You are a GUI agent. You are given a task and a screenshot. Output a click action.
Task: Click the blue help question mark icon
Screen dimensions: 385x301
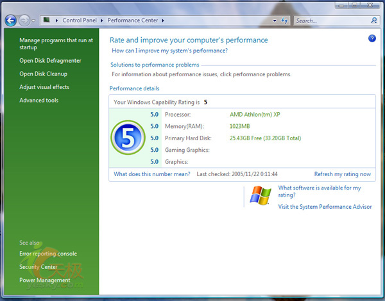tap(372, 39)
